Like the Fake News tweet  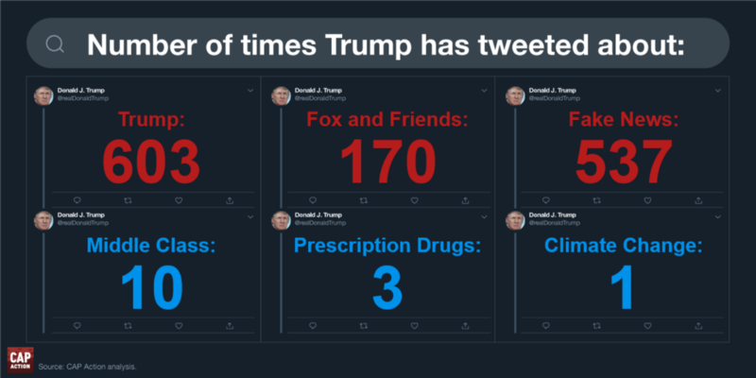pyautogui.click(x=647, y=200)
